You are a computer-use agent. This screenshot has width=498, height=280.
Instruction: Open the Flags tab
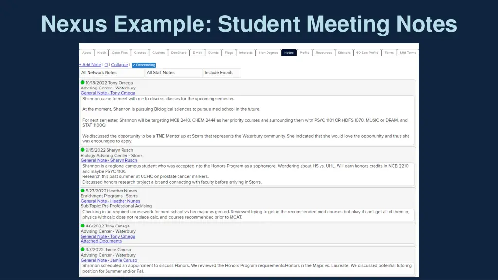[x=229, y=52]
